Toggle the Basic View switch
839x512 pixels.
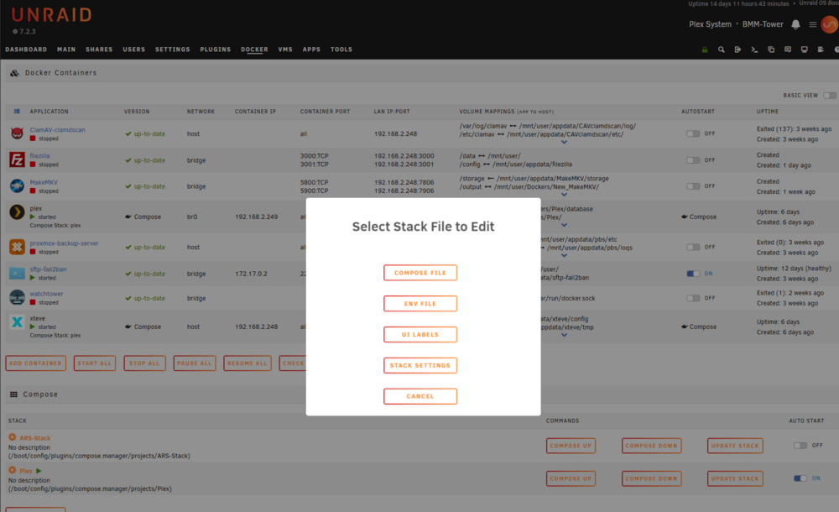coord(830,96)
